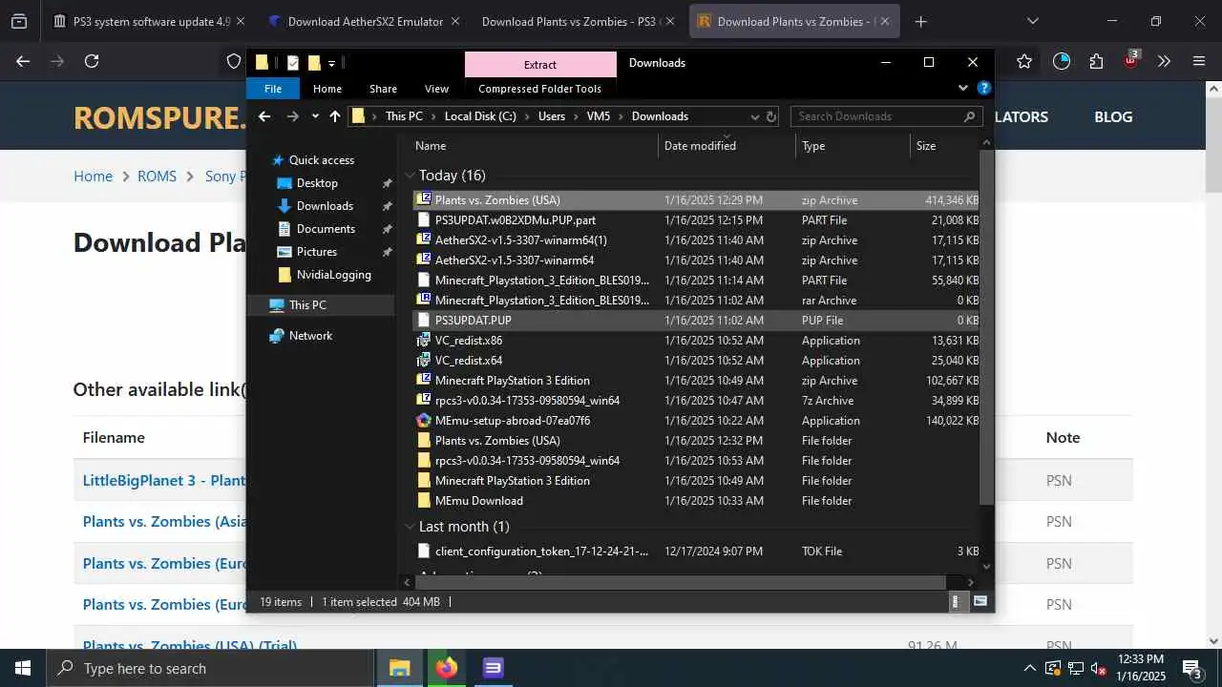Screen dimensions: 1222x687
Task: Select Network in the navigation pane
Action: click(x=310, y=336)
